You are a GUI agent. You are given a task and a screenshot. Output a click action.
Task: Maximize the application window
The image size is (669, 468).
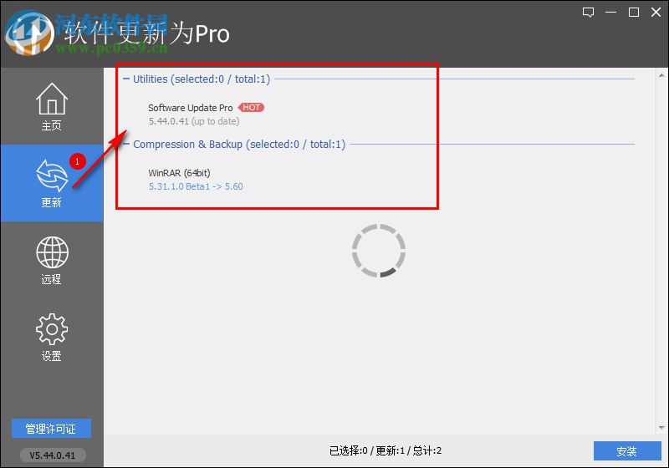coord(634,13)
